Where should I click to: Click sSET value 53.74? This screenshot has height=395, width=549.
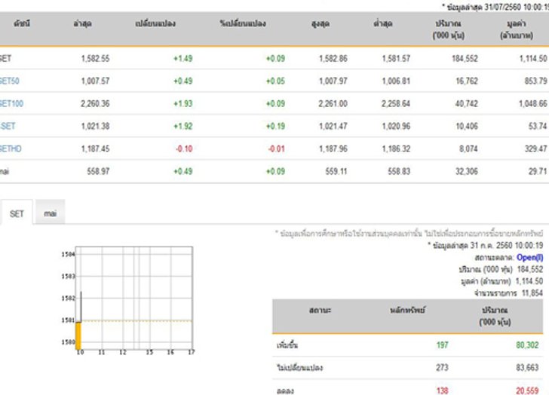pos(538,126)
